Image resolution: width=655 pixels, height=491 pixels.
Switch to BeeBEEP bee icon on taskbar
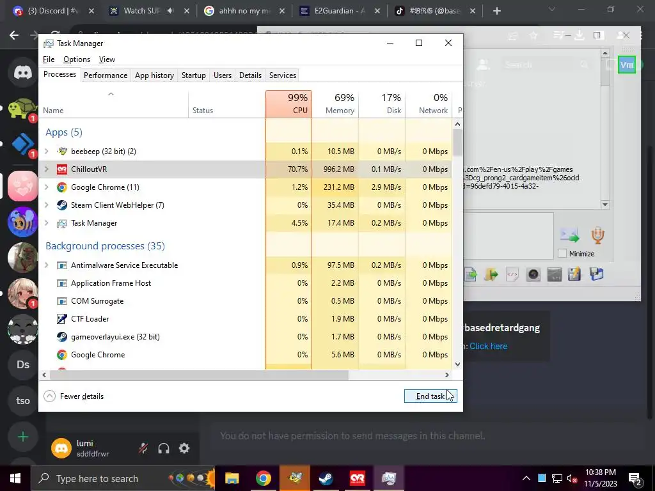295,478
